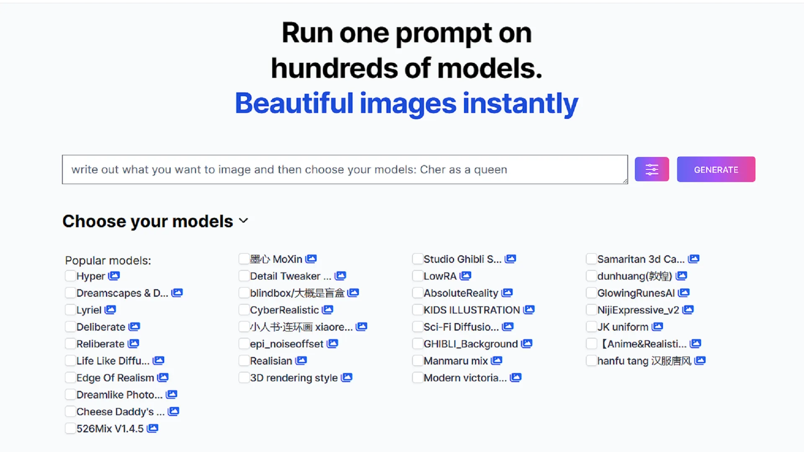Focus the prompt text input field
Screen dimensions: 804x452
tap(345, 169)
